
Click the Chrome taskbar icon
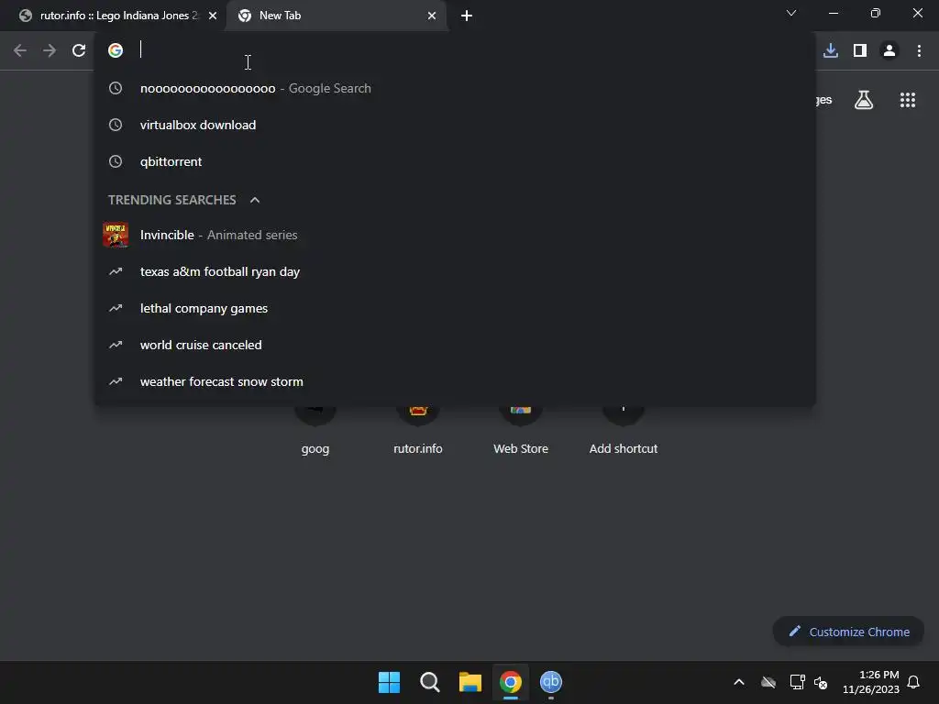click(511, 682)
